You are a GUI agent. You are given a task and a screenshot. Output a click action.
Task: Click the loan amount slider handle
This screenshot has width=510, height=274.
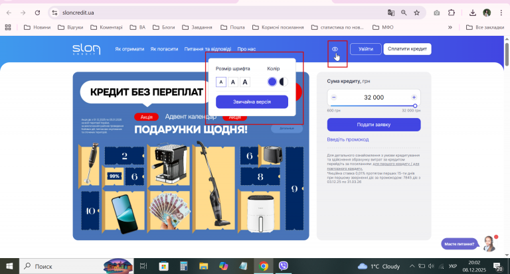[x=415, y=106]
